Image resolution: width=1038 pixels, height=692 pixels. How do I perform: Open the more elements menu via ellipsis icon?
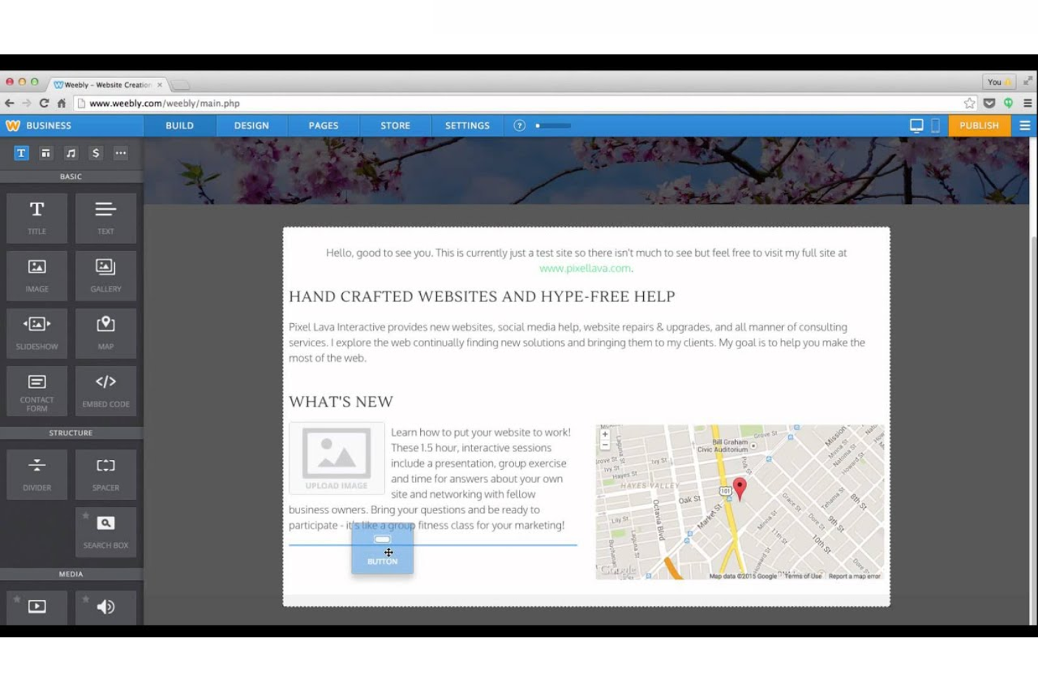click(121, 153)
